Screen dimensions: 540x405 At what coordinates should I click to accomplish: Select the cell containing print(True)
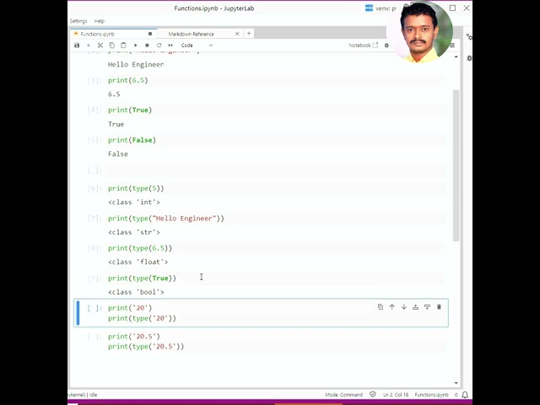(276, 111)
